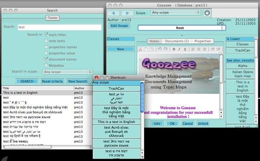Check the note texts option
This screenshot has width=260, height=161.
(x=46, y=41)
